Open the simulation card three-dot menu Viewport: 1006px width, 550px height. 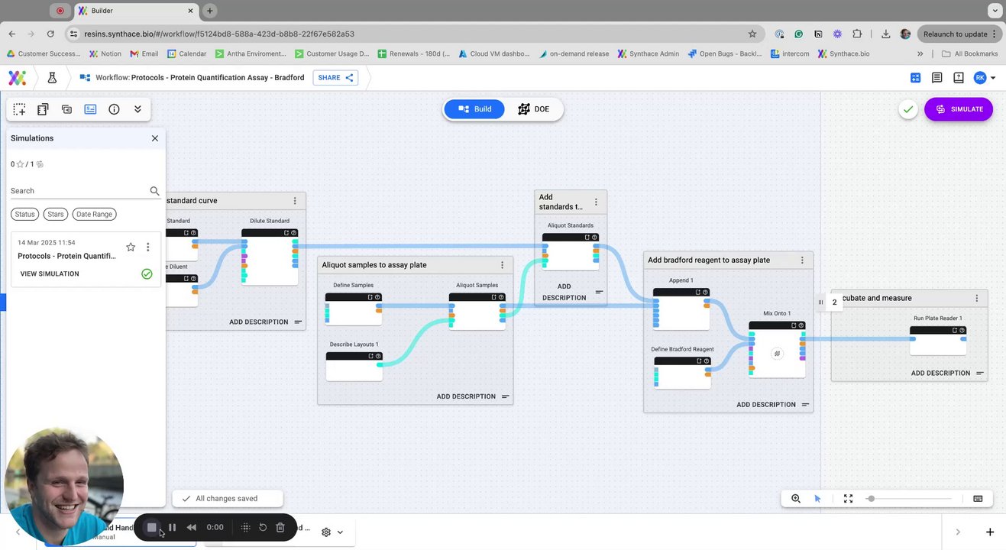(x=148, y=247)
